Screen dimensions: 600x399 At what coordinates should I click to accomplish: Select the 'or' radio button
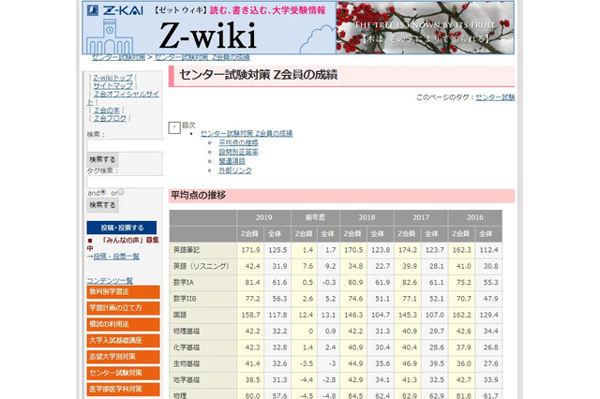pyautogui.click(x=121, y=192)
